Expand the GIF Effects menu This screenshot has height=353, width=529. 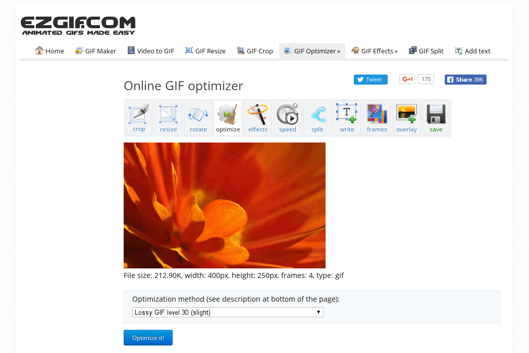(x=375, y=51)
